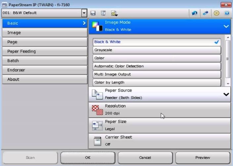Click the settings list scrollbar thumb
This screenshot has width=233, height=166.
coord(228,59)
